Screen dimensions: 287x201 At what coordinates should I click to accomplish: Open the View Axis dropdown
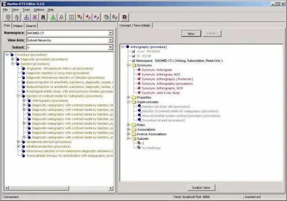click(x=110, y=40)
